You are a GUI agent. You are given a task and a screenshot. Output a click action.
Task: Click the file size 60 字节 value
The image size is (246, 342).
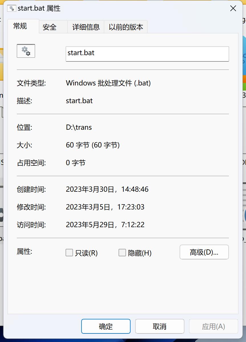[x=93, y=145]
